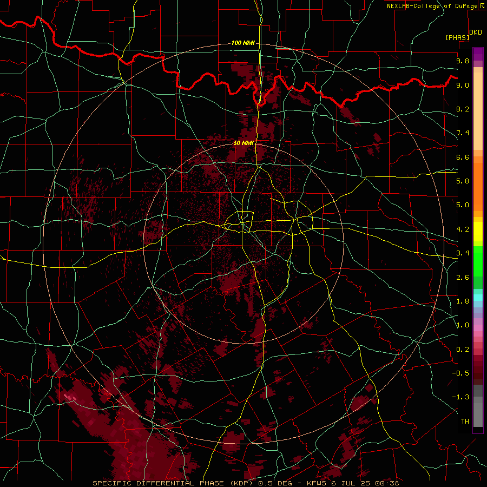Click the NEXLAB-College of DuPage credit text
Viewport: 487px width, 487px height.
(x=432, y=6)
